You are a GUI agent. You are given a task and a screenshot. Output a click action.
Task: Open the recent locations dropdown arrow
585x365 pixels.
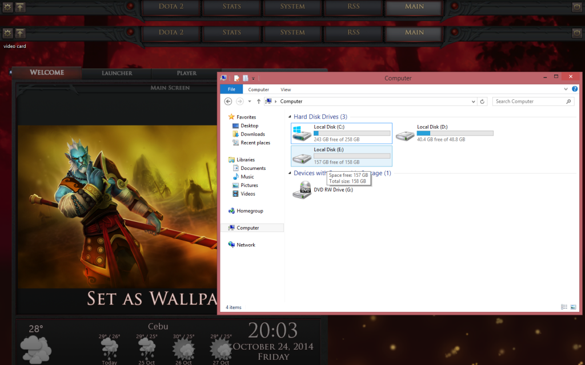click(x=250, y=102)
